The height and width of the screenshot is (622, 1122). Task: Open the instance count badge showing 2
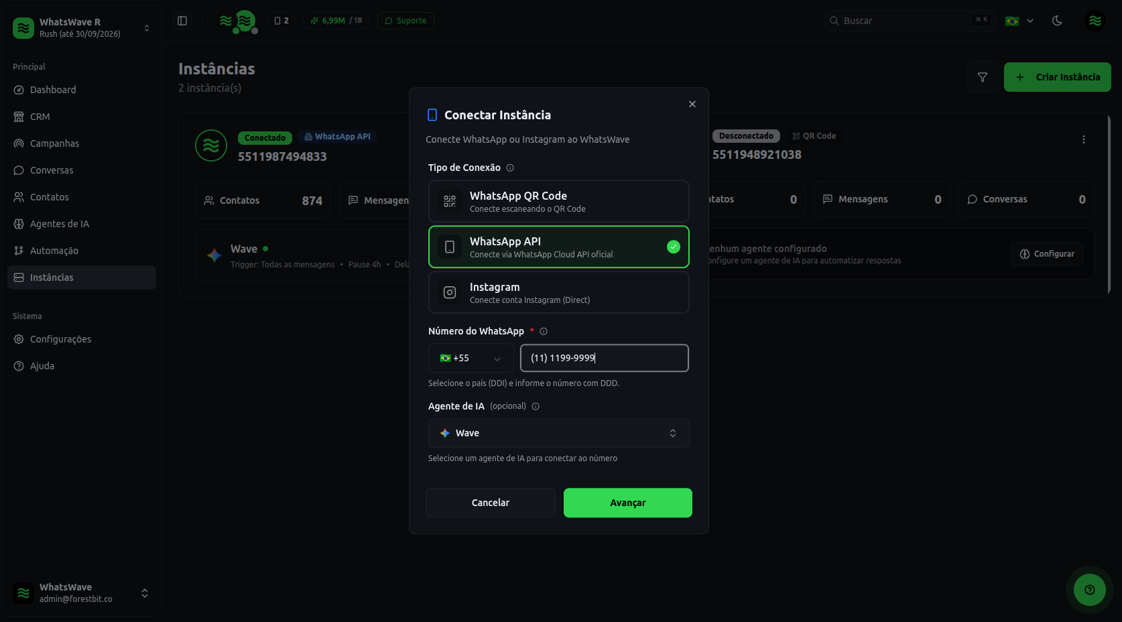coord(282,21)
